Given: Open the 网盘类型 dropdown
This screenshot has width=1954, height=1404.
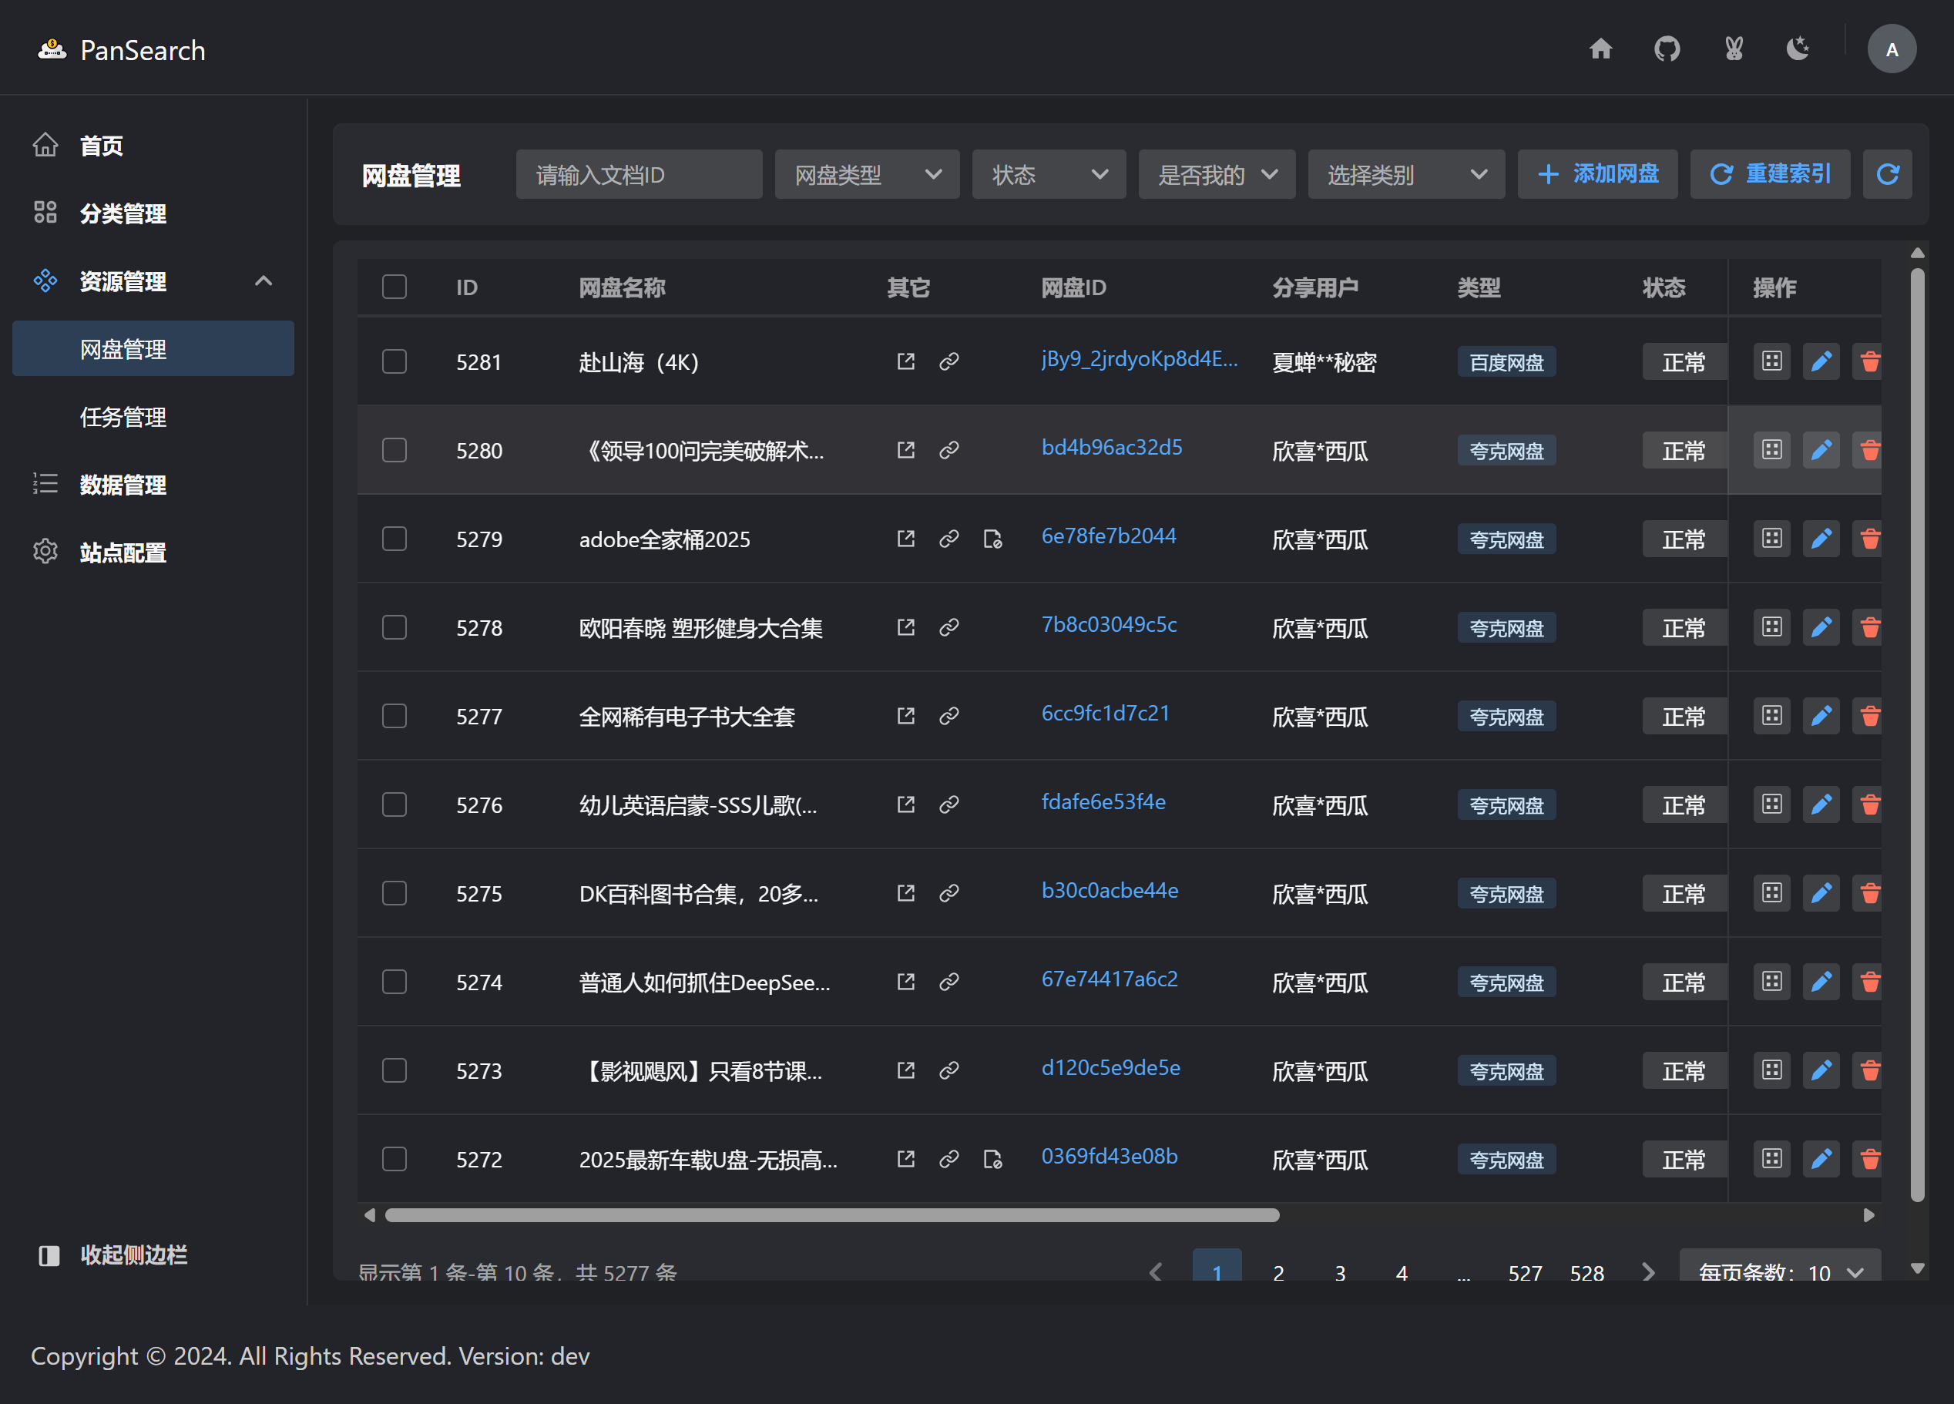Looking at the screenshot, I should click(867, 175).
